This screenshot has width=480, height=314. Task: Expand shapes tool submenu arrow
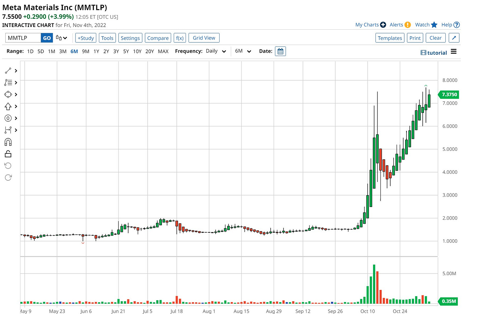tap(16, 94)
